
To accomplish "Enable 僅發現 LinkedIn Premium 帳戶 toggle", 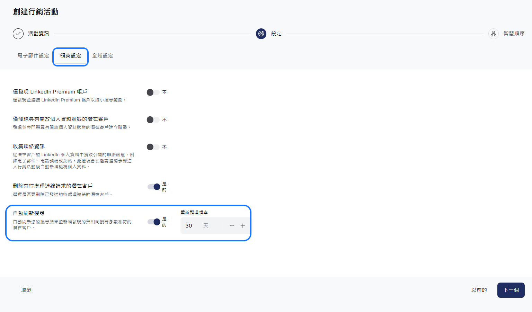I will click(x=153, y=92).
